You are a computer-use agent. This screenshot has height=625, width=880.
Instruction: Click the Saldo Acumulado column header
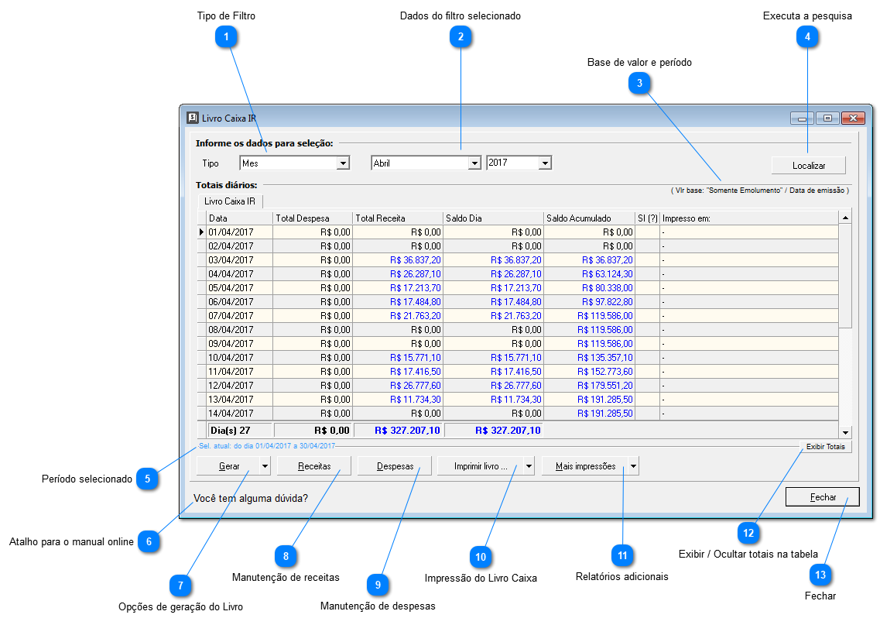pos(589,218)
